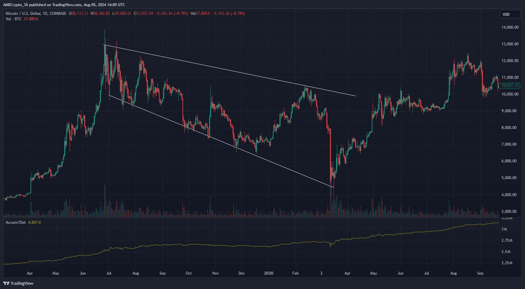Select the Accum/Dist indicator label
This screenshot has width=525, height=289.
pyautogui.click(x=16, y=222)
